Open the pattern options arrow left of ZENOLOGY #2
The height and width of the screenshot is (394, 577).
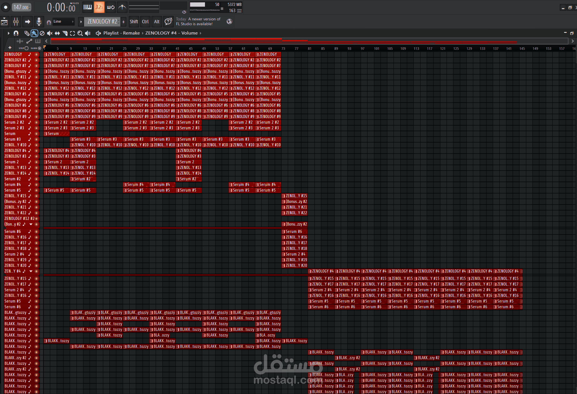81,22
